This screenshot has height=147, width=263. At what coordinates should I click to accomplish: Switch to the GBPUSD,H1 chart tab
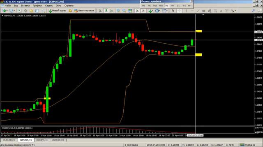(26, 140)
